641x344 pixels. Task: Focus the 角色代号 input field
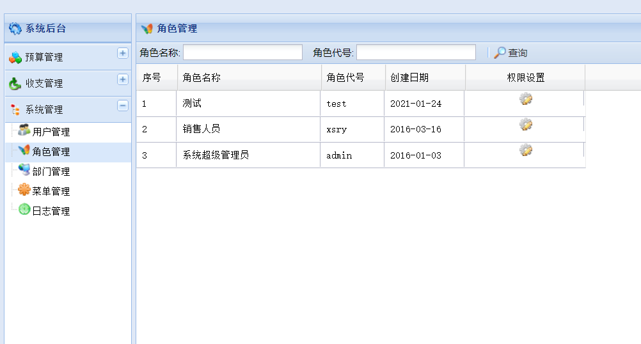tap(416, 52)
